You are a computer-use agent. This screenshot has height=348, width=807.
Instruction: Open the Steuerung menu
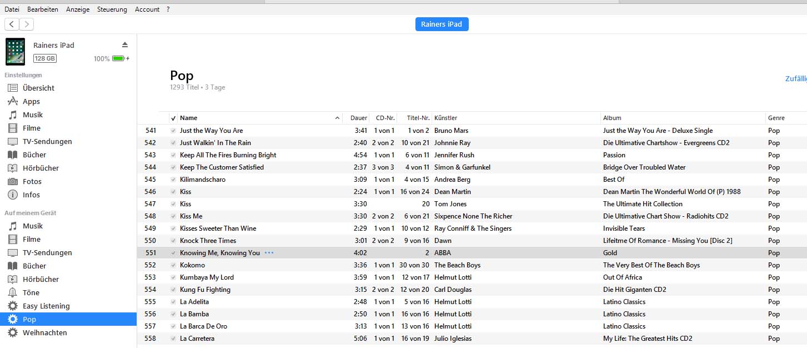(112, 9)
